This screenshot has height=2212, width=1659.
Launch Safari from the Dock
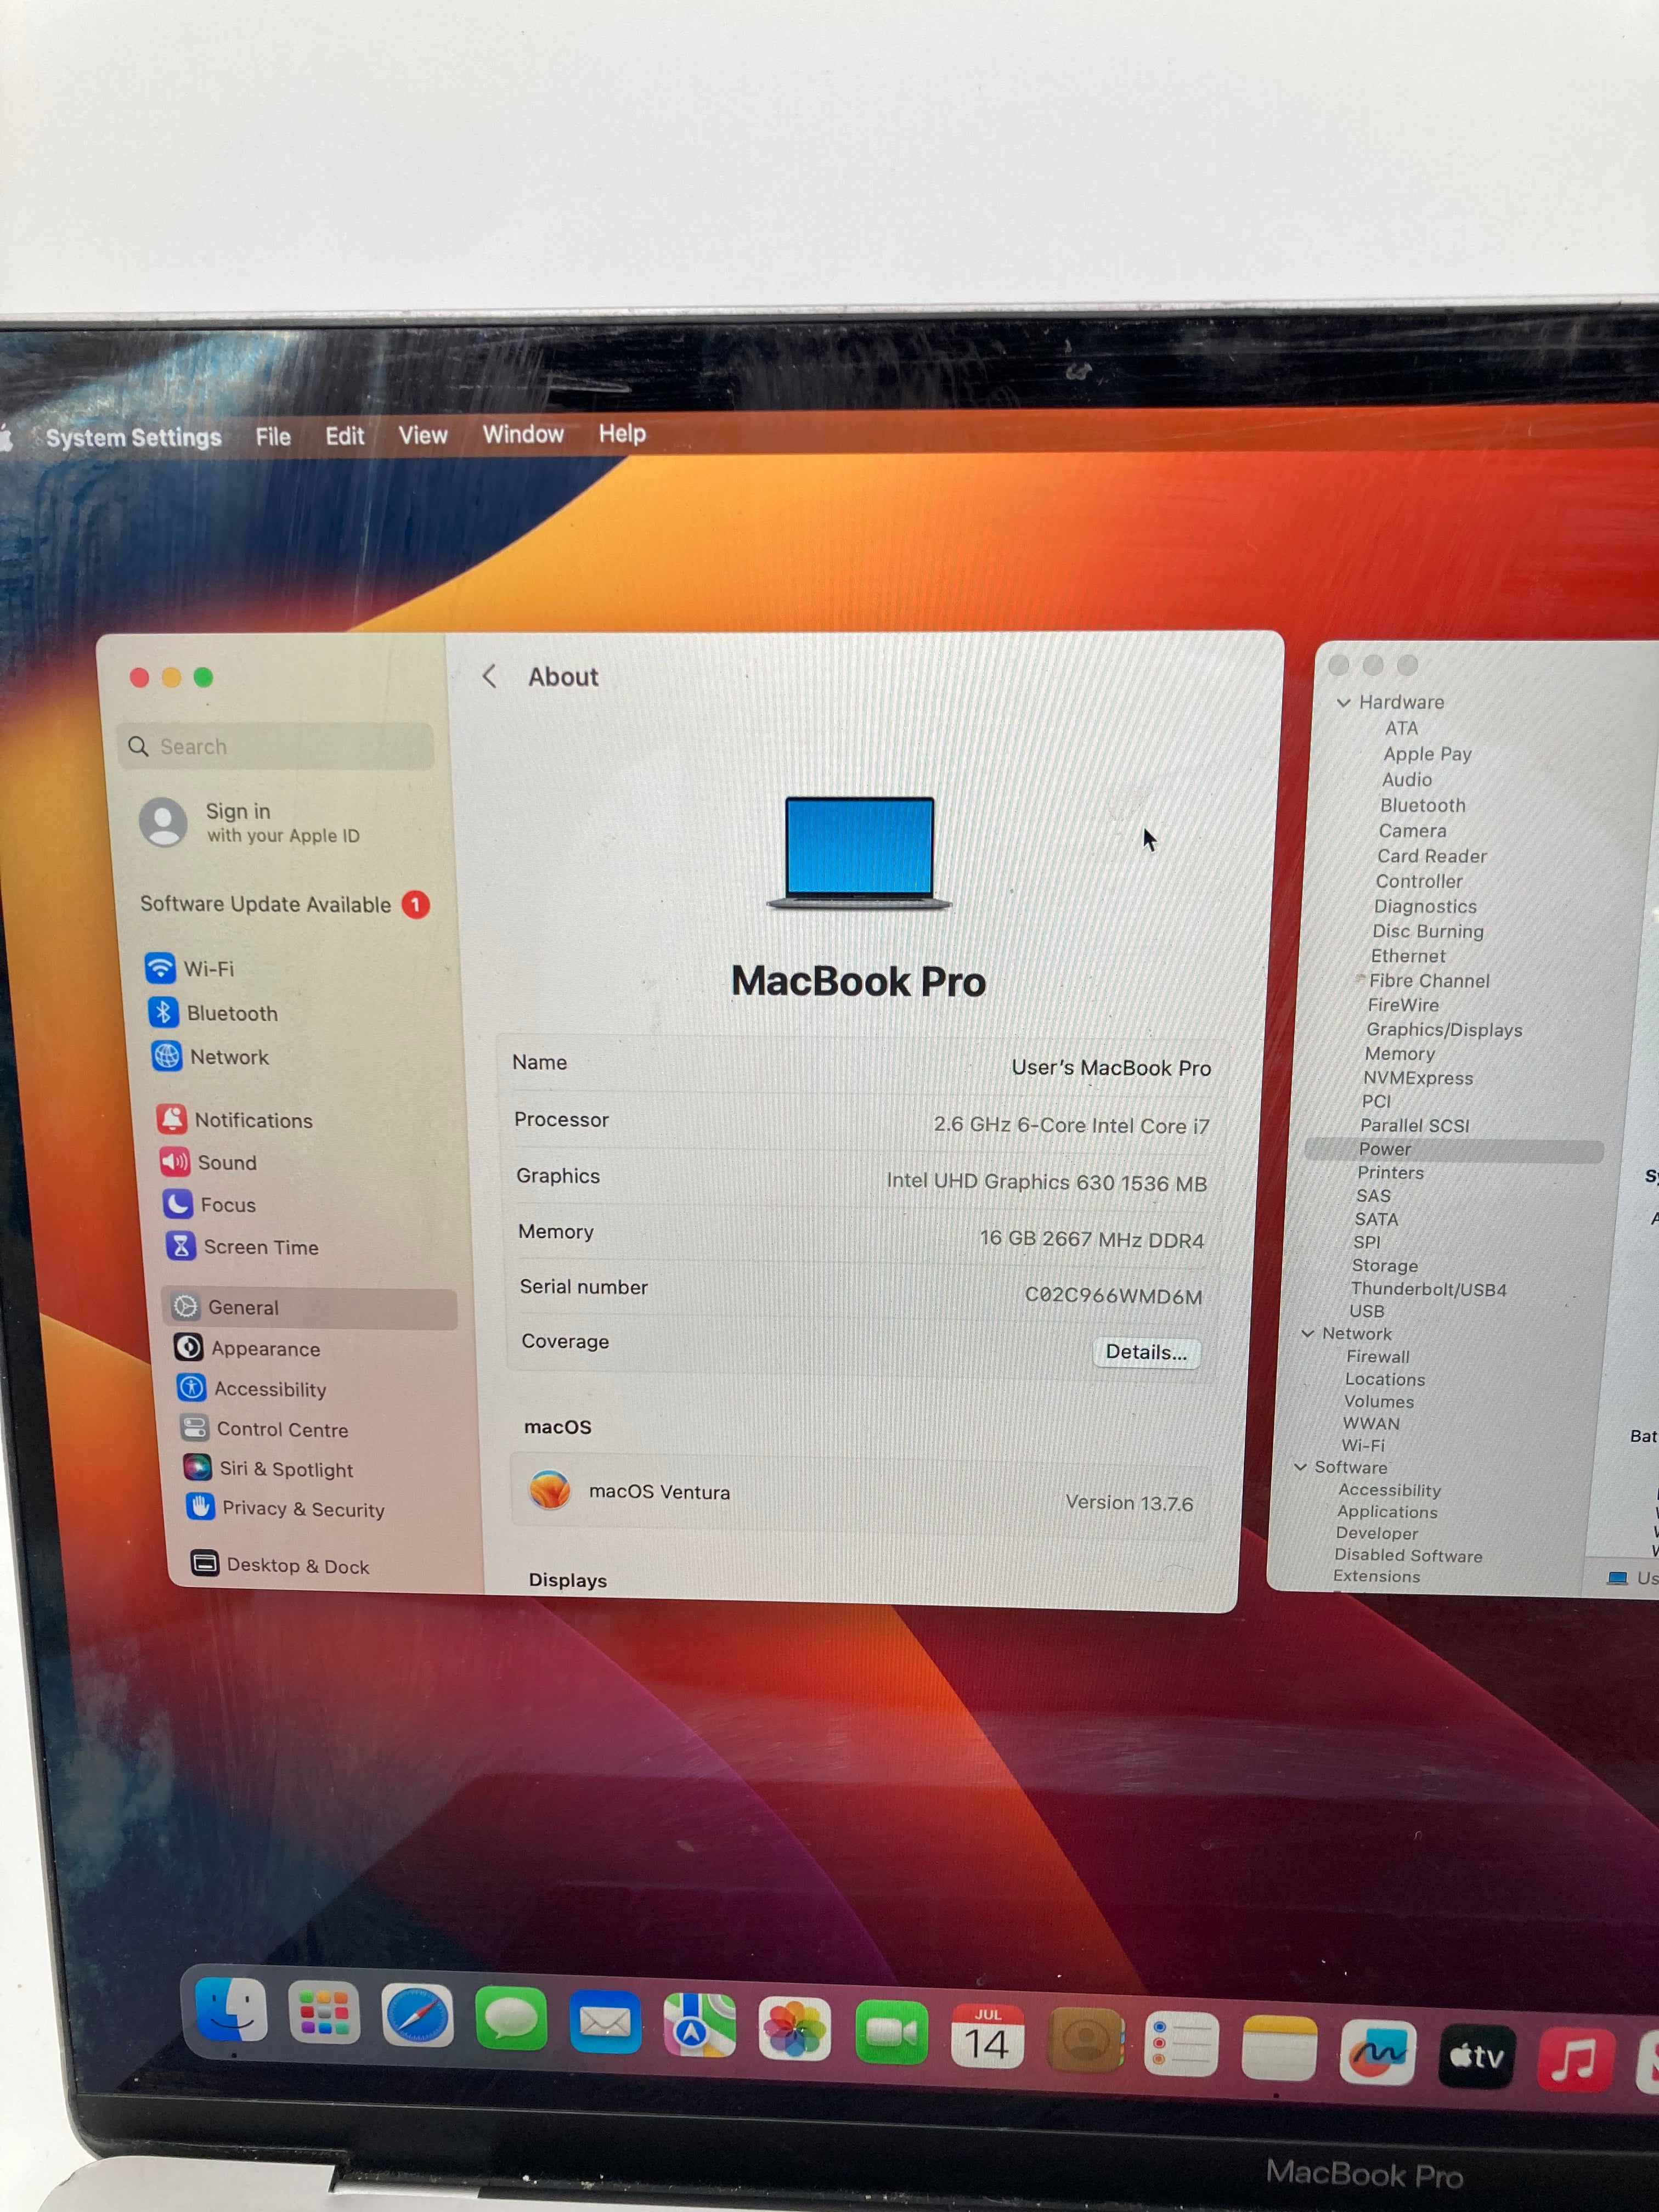(417, 2016)
